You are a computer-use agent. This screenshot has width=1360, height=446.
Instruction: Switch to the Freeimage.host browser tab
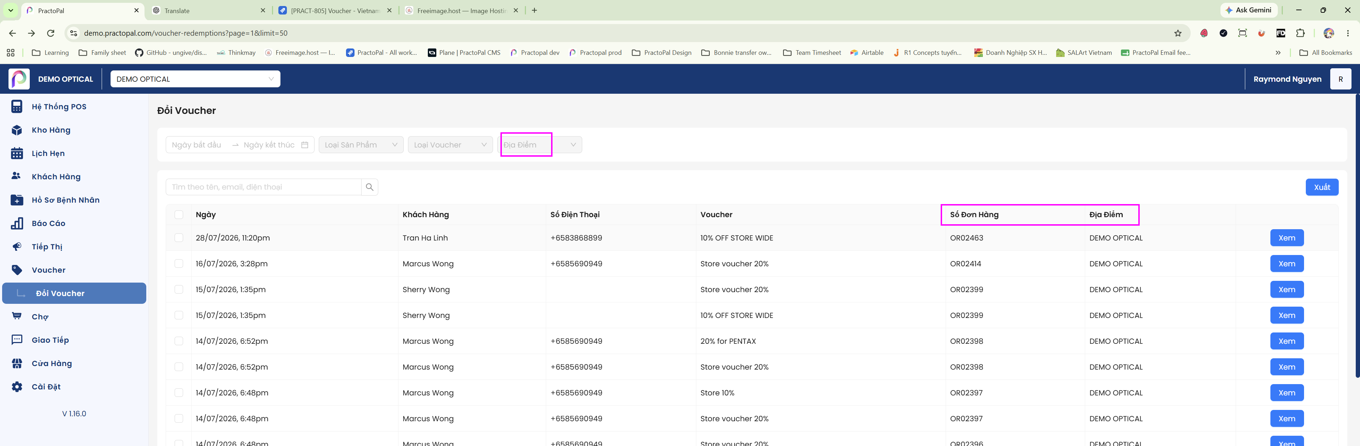tap(462, 11)
